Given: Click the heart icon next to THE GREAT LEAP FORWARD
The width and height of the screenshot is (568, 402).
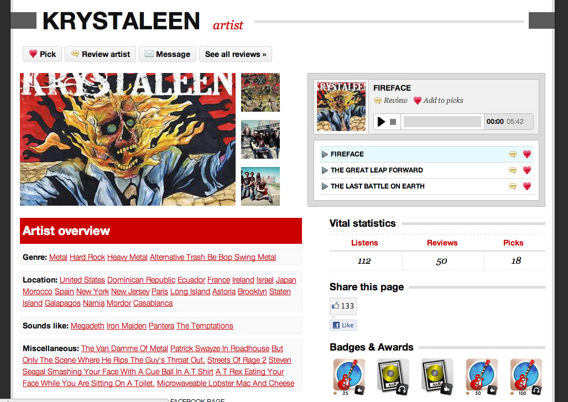Looking at the screenshot, I should tap(527, 170).
